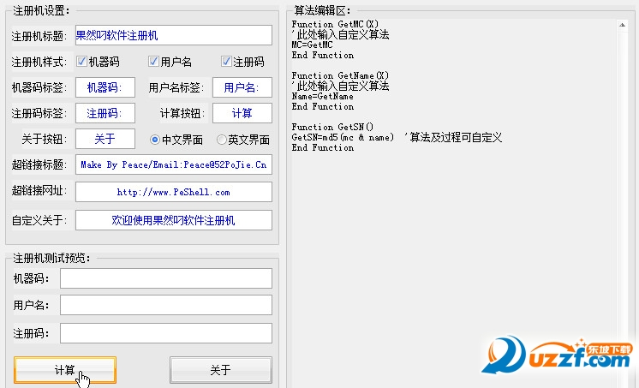Click the line 'Function GetSN()'
This screenshot has height=388, width=639.
tap(332, 127)
